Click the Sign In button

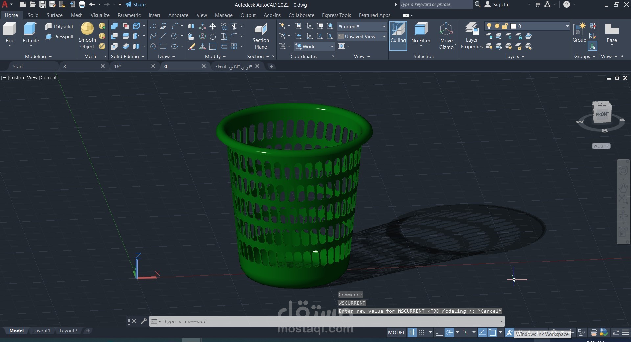497,4
